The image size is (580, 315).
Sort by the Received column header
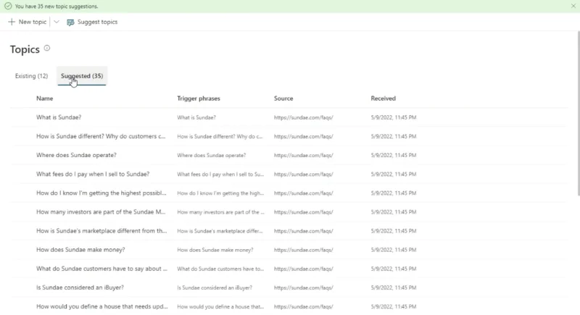click(384, 98)
